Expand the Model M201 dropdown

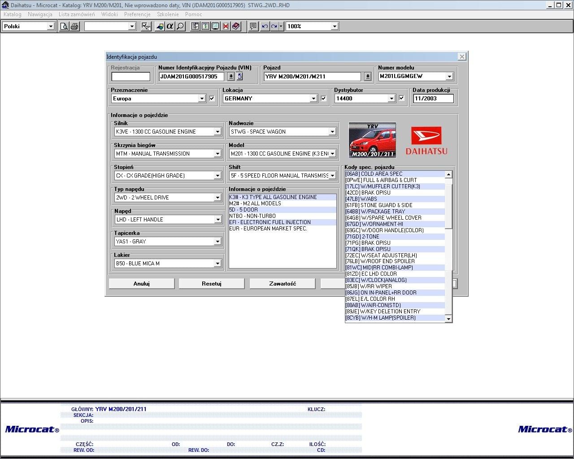[x=332, y=154]
